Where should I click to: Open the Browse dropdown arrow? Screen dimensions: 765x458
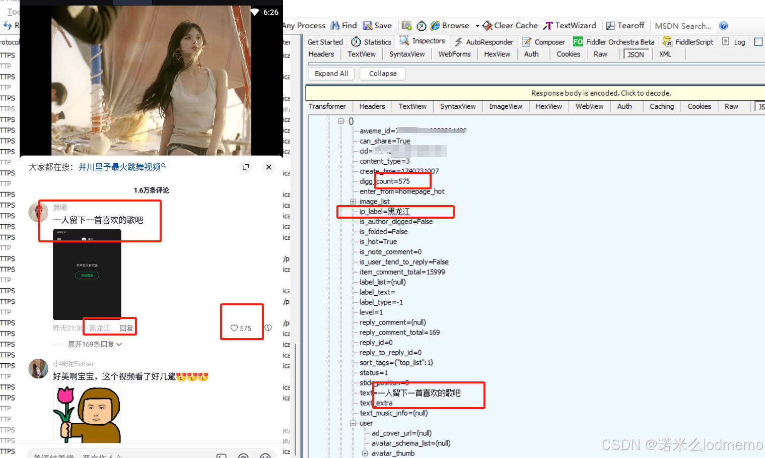point(477,26)
